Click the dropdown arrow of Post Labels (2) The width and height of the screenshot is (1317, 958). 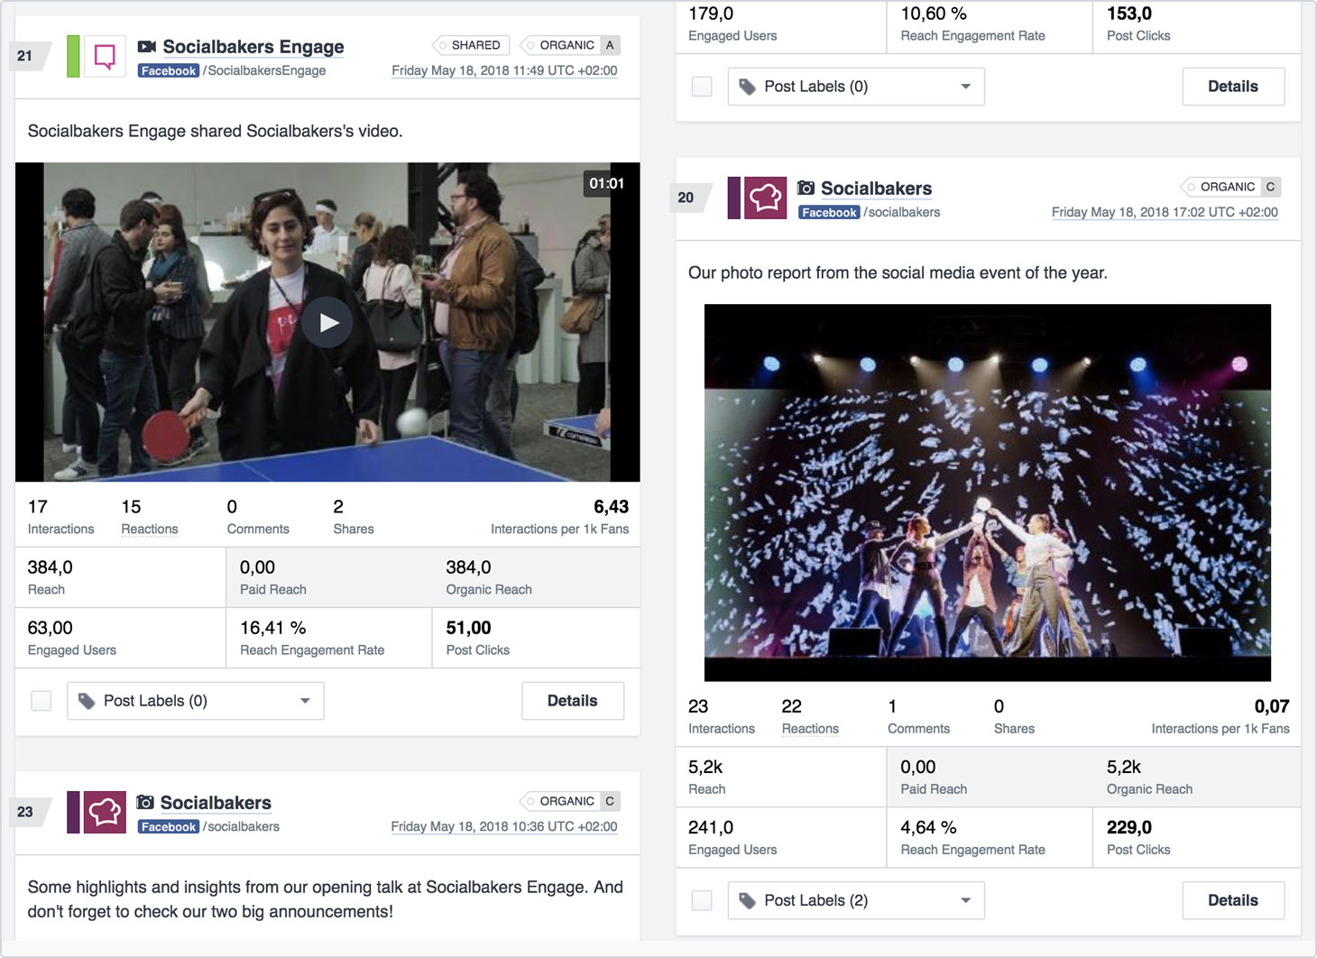click(x=965, y=900)
